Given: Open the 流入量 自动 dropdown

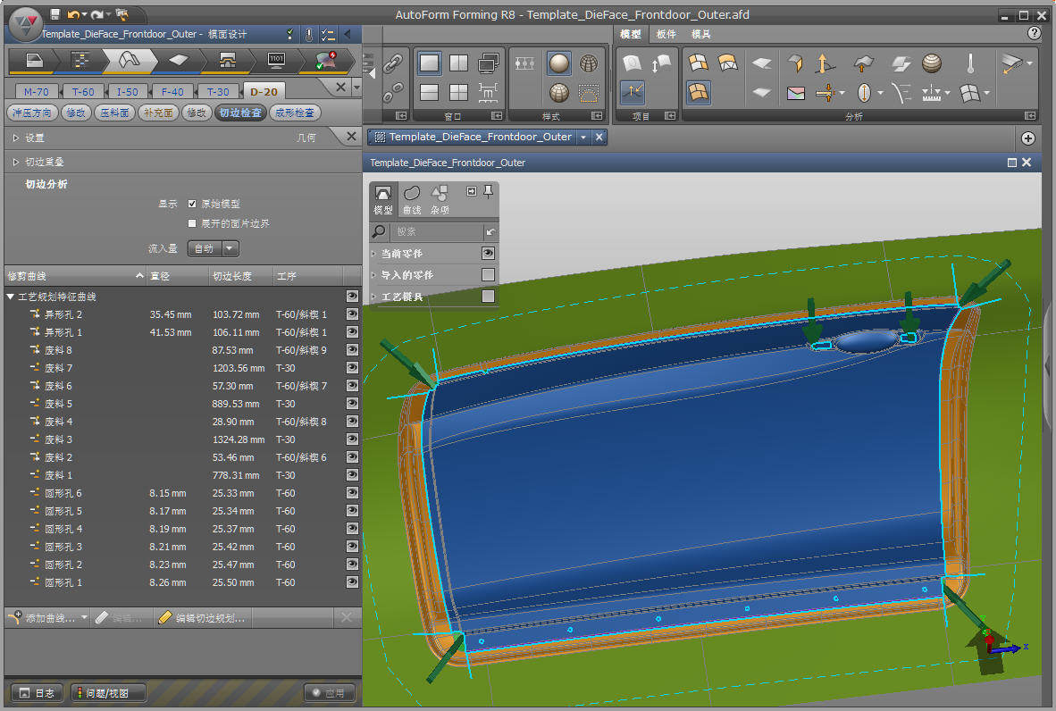Looking at the screenshot, I should point(214,248).
